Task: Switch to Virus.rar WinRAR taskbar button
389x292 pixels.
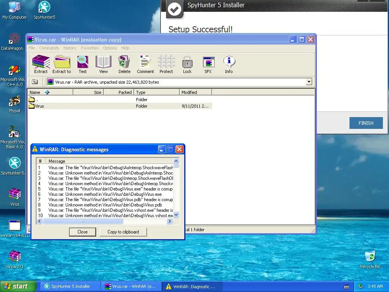Action: (131, 286)
